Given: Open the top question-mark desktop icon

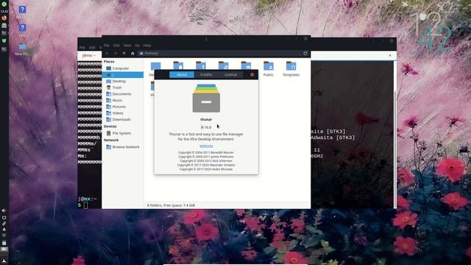Looking at the screenshot, I should point(22,10).
